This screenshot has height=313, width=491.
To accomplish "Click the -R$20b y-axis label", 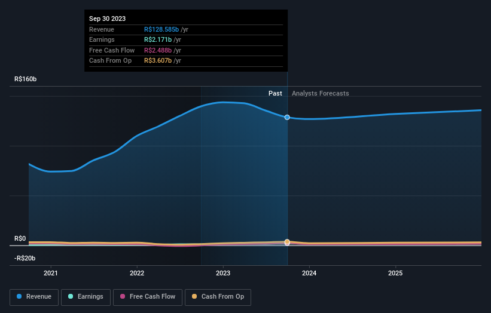I will pos(25,258).
